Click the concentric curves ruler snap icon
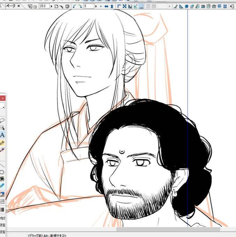 (209, 6)
